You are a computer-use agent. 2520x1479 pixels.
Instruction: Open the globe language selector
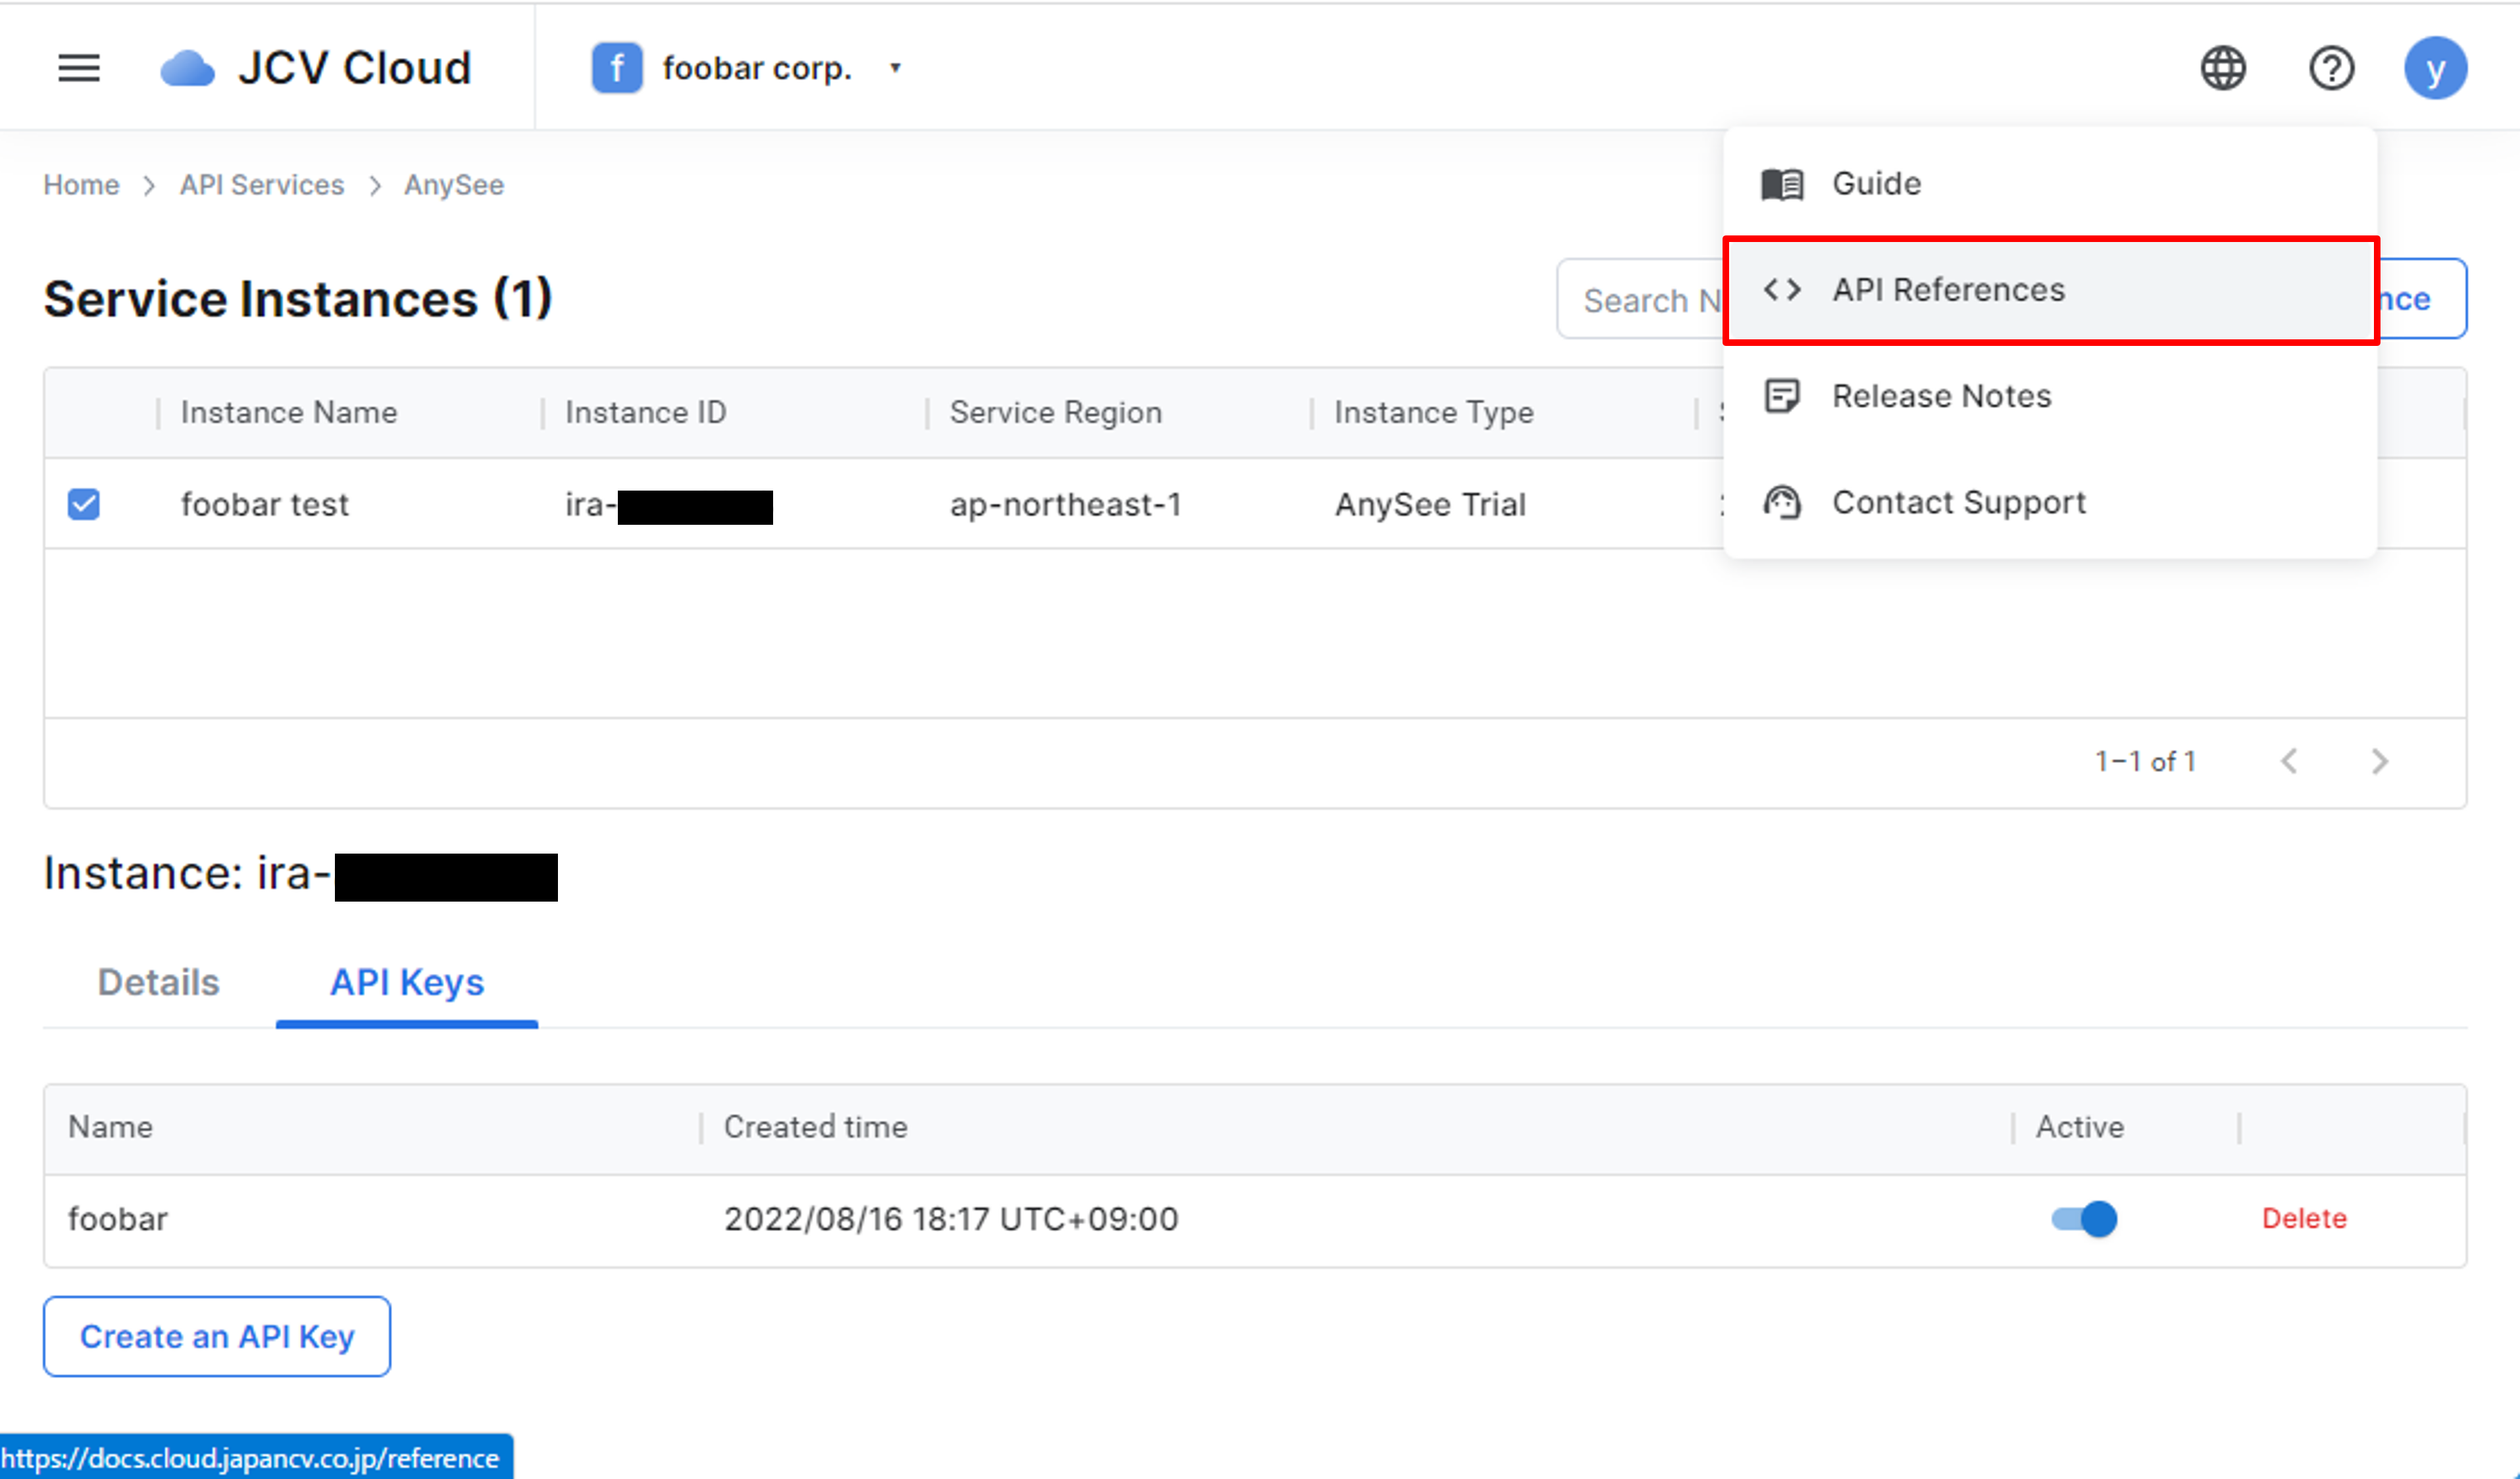(x=2222, y=68)
